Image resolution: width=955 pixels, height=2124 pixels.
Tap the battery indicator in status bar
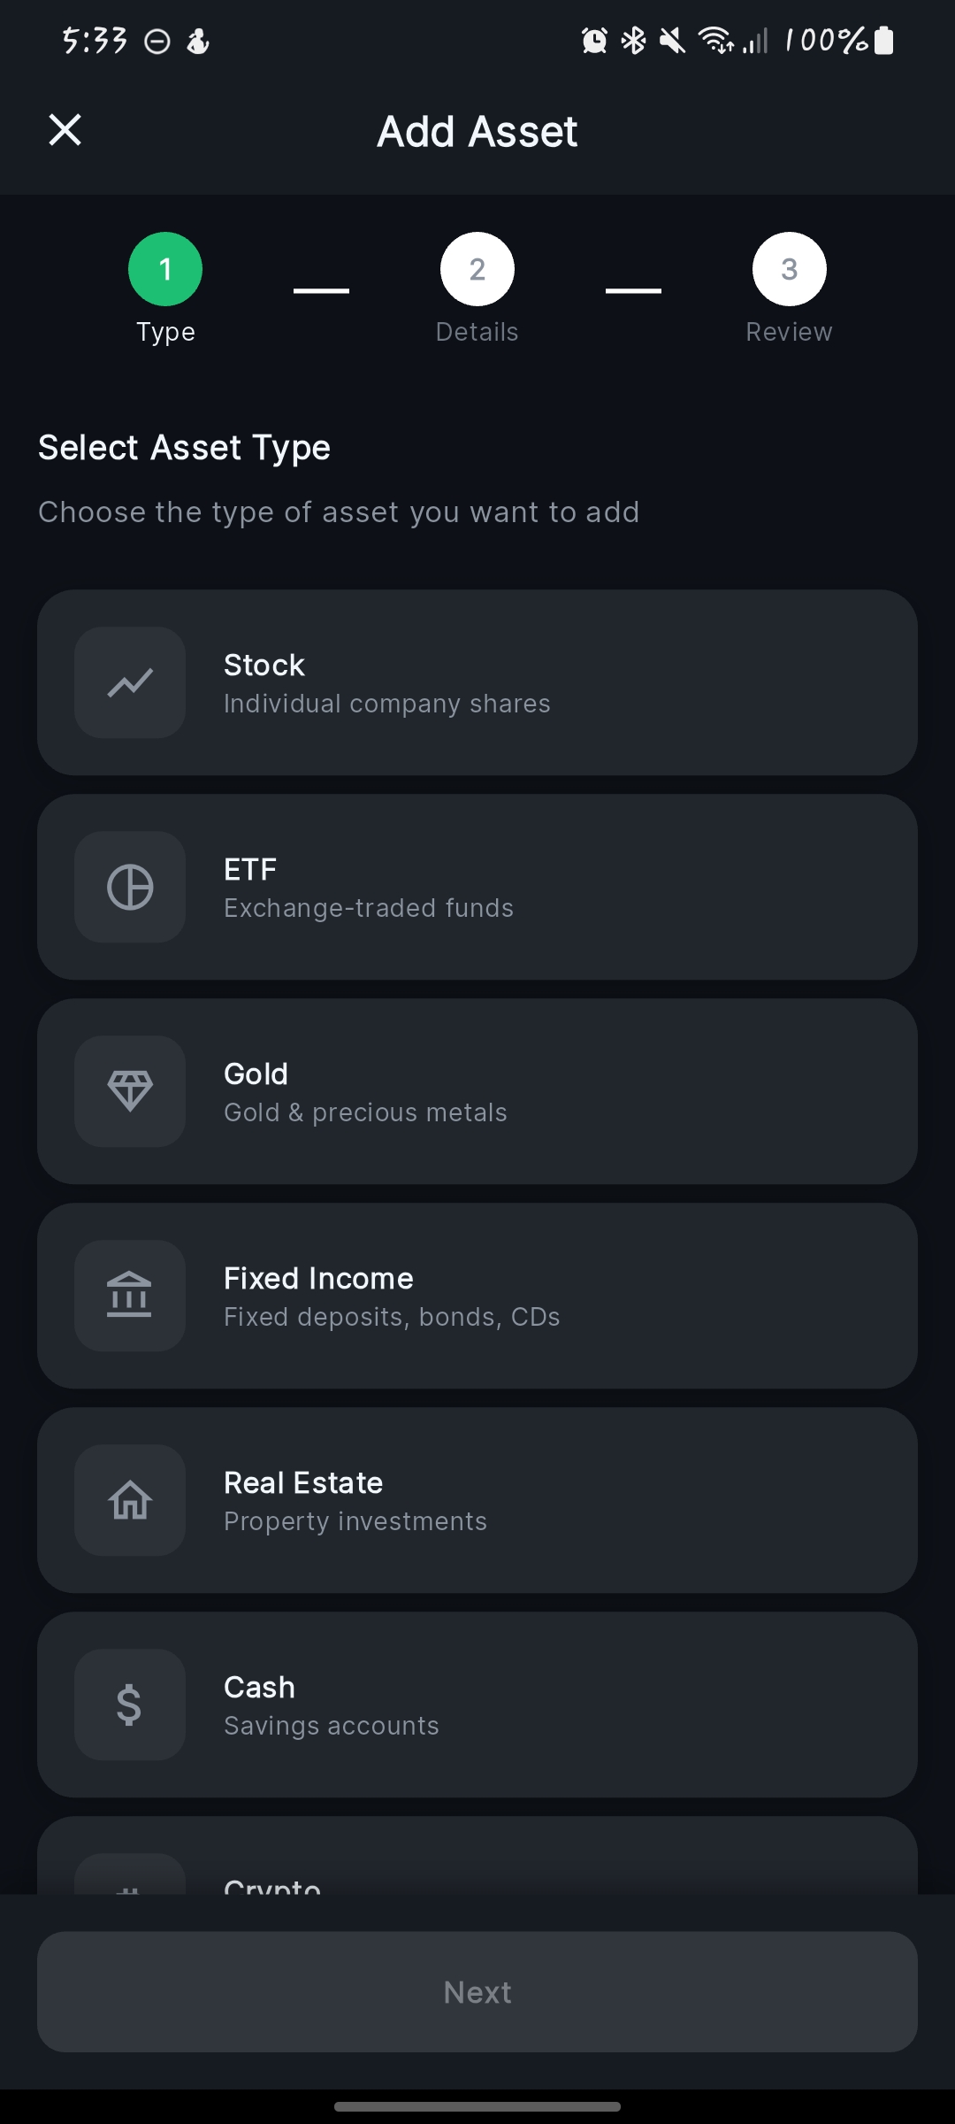pyautogui.click(x=883, y=40)
